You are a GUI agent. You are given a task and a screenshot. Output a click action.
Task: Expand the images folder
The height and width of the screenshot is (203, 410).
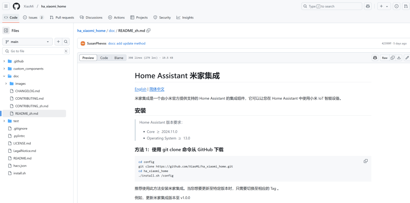(x=6, y=84)
